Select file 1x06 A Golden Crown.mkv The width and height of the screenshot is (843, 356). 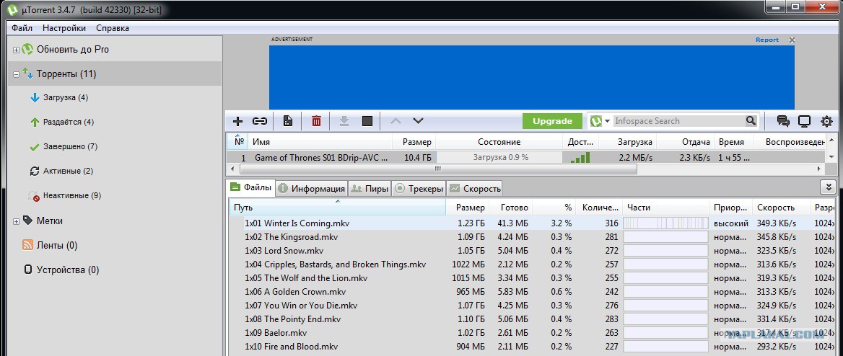[x=295, y=292]
